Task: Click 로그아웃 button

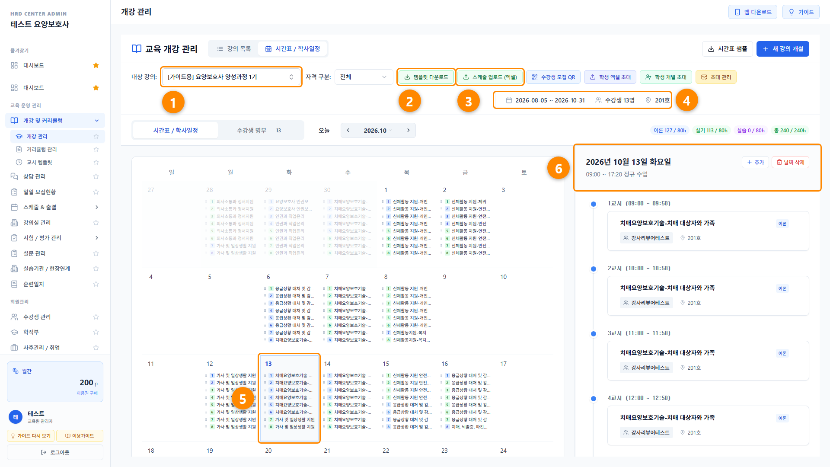Action: tap(55, 452)
